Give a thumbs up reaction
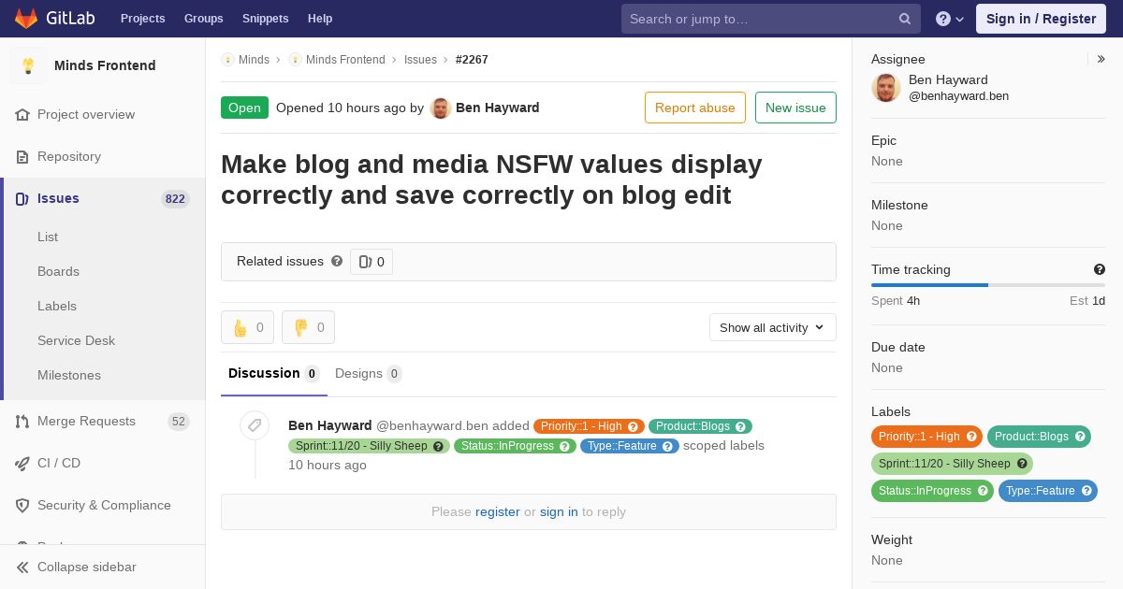The width and height of the screenshot is (1123, 589). [x=248, y=327]
